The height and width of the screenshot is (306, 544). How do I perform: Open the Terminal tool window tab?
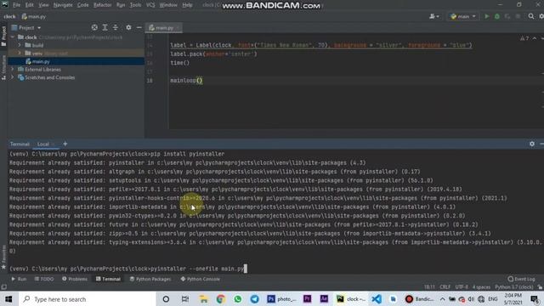point(108,279)
